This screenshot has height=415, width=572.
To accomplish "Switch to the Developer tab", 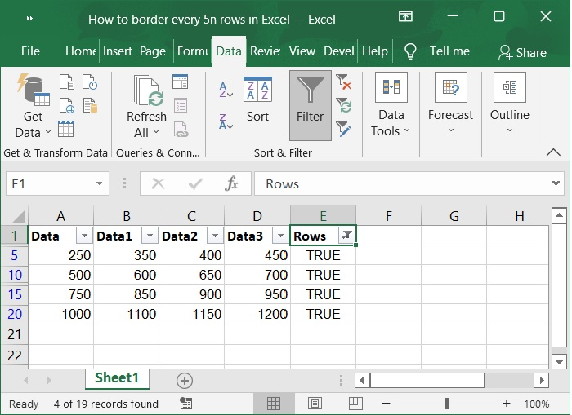I will point(339,51).
